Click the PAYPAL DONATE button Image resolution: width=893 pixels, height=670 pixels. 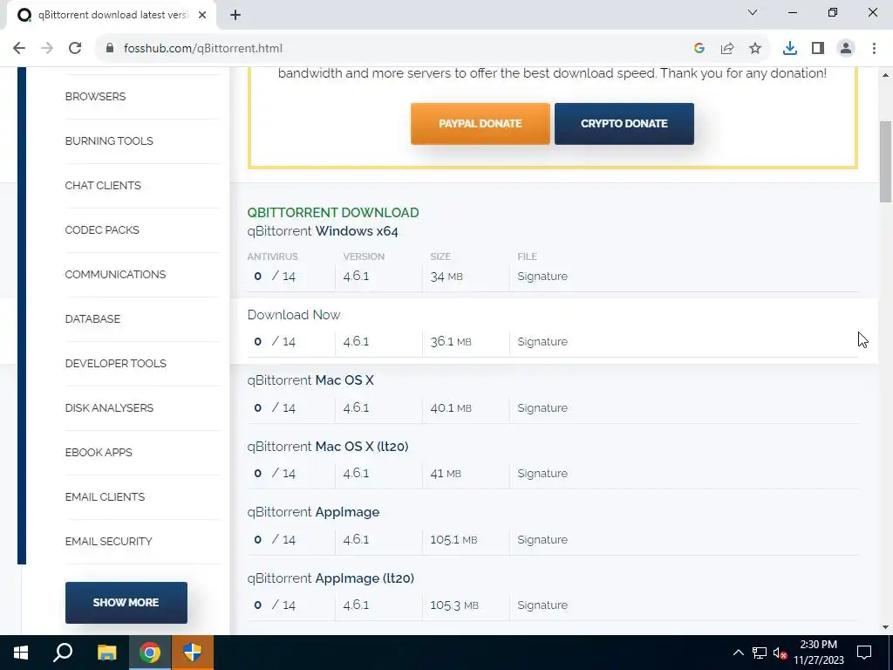click(481, 124)
